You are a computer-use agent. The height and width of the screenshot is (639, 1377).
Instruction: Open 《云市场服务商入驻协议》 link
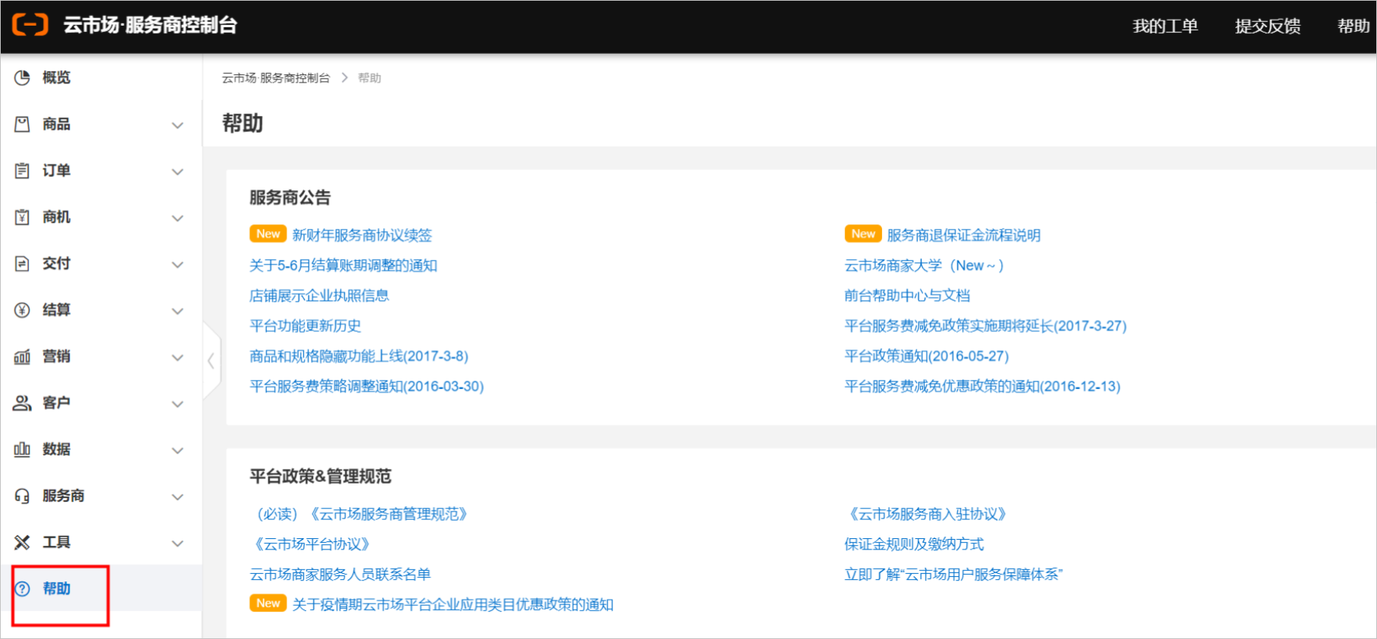pos(928,514)
